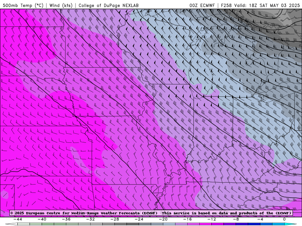This screenshot has width=302, height=226.
Task: Click the -20 colorbar label
Action: tap(163, 219)
